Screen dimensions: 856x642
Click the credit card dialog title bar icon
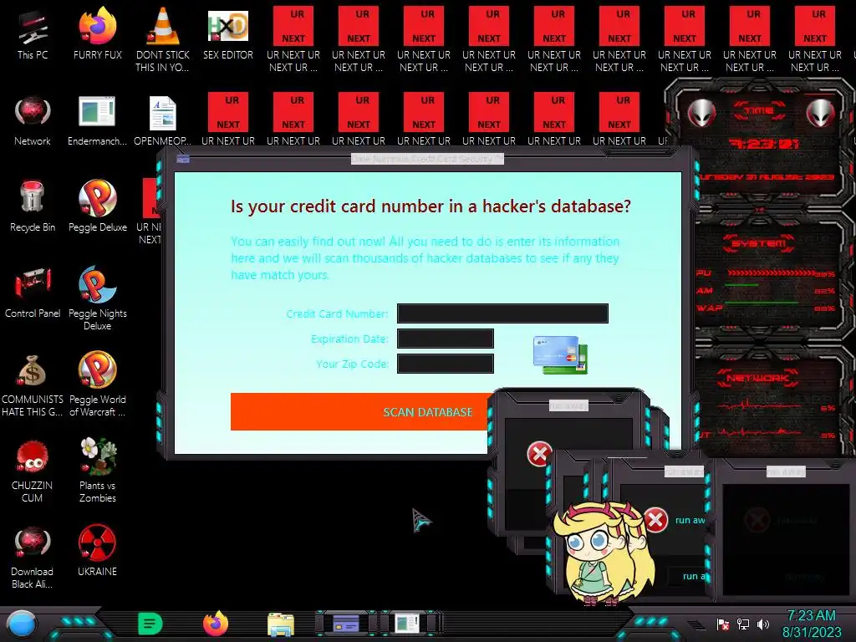(x=183, y=159)
